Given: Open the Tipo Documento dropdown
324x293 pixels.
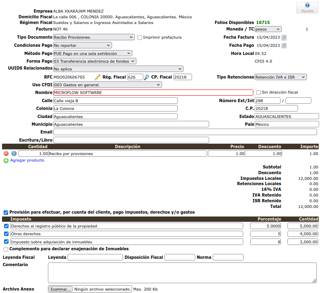Looking at the screenshot, I should pos(94,37).
